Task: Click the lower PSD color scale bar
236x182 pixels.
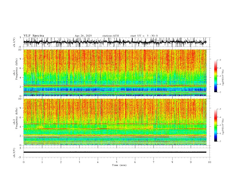Action: tap(215, 125)
